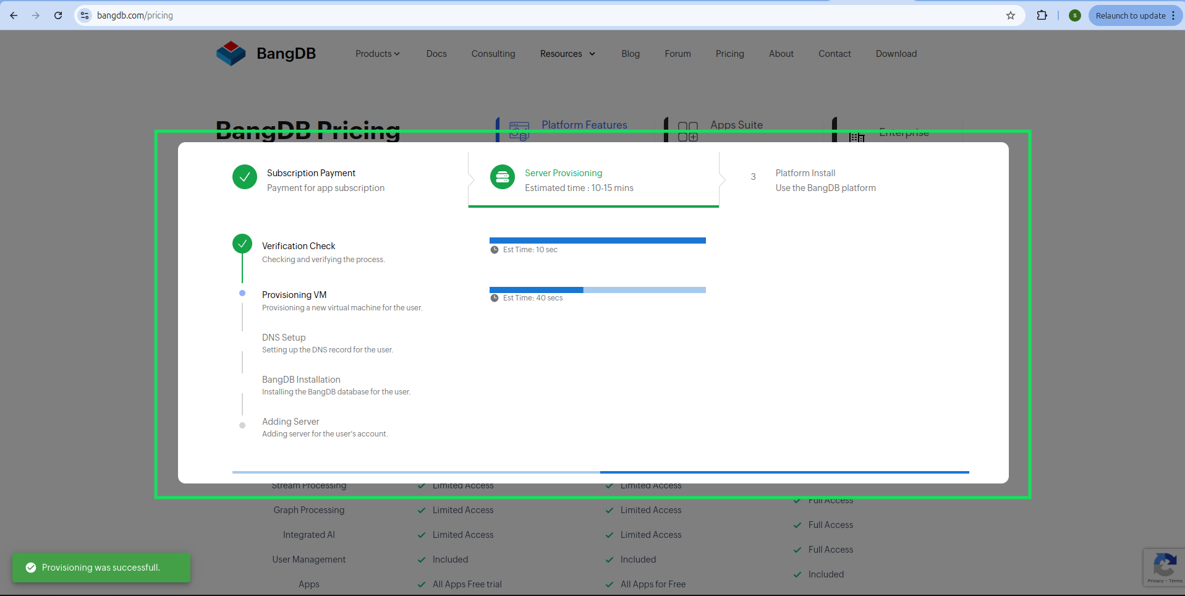The height and width of the screenshot is (596, 1185).
Task: Click the Verification Check step title
Action: (299, 246)
